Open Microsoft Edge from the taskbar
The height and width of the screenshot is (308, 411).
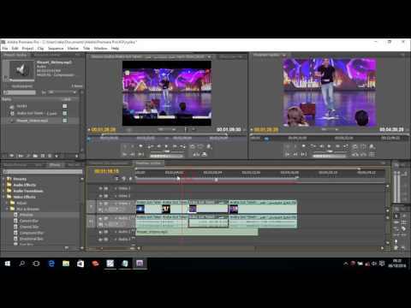tap(51, 264)
